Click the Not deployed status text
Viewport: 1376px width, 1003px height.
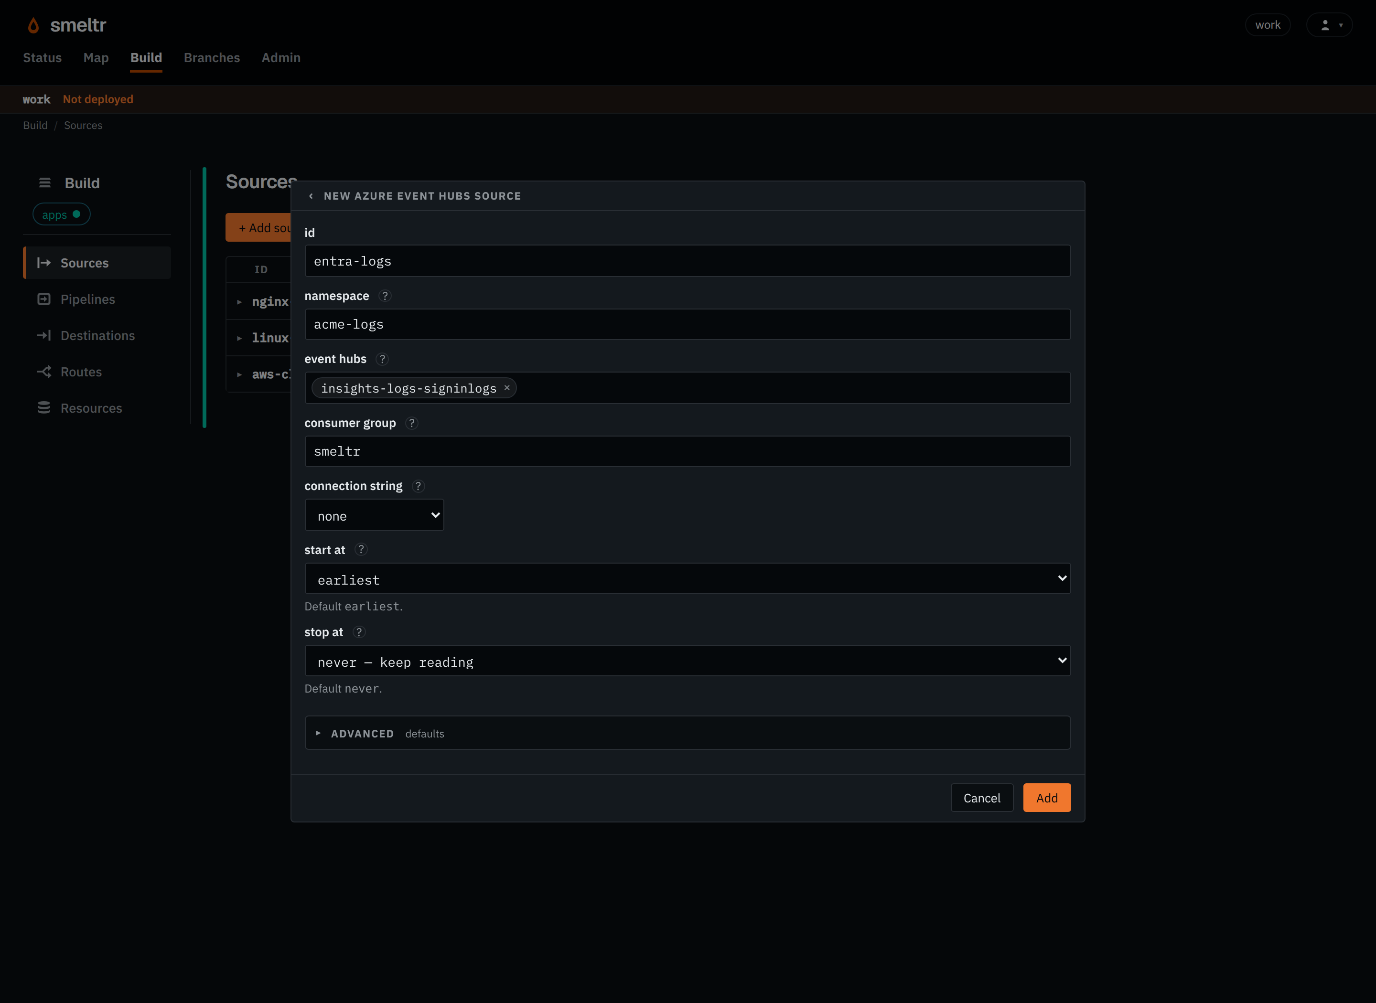(x=98, y=99)
